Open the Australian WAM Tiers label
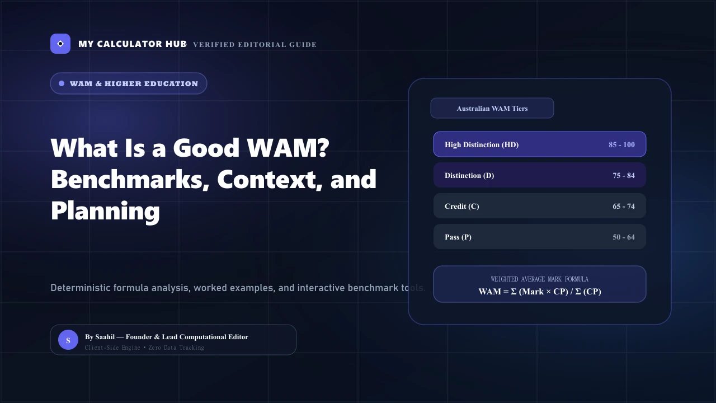Screen dimensions: 716x403 coord(492,108)
